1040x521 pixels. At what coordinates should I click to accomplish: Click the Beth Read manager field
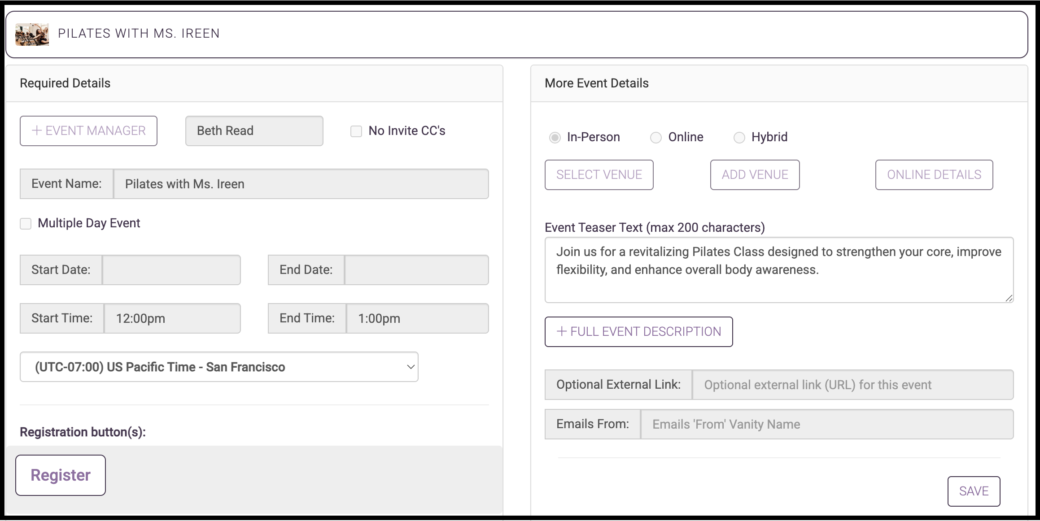[x=254, y=131]
